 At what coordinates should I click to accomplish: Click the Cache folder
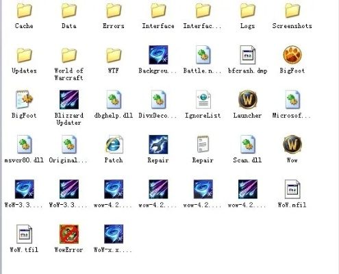tap(24, 11)
